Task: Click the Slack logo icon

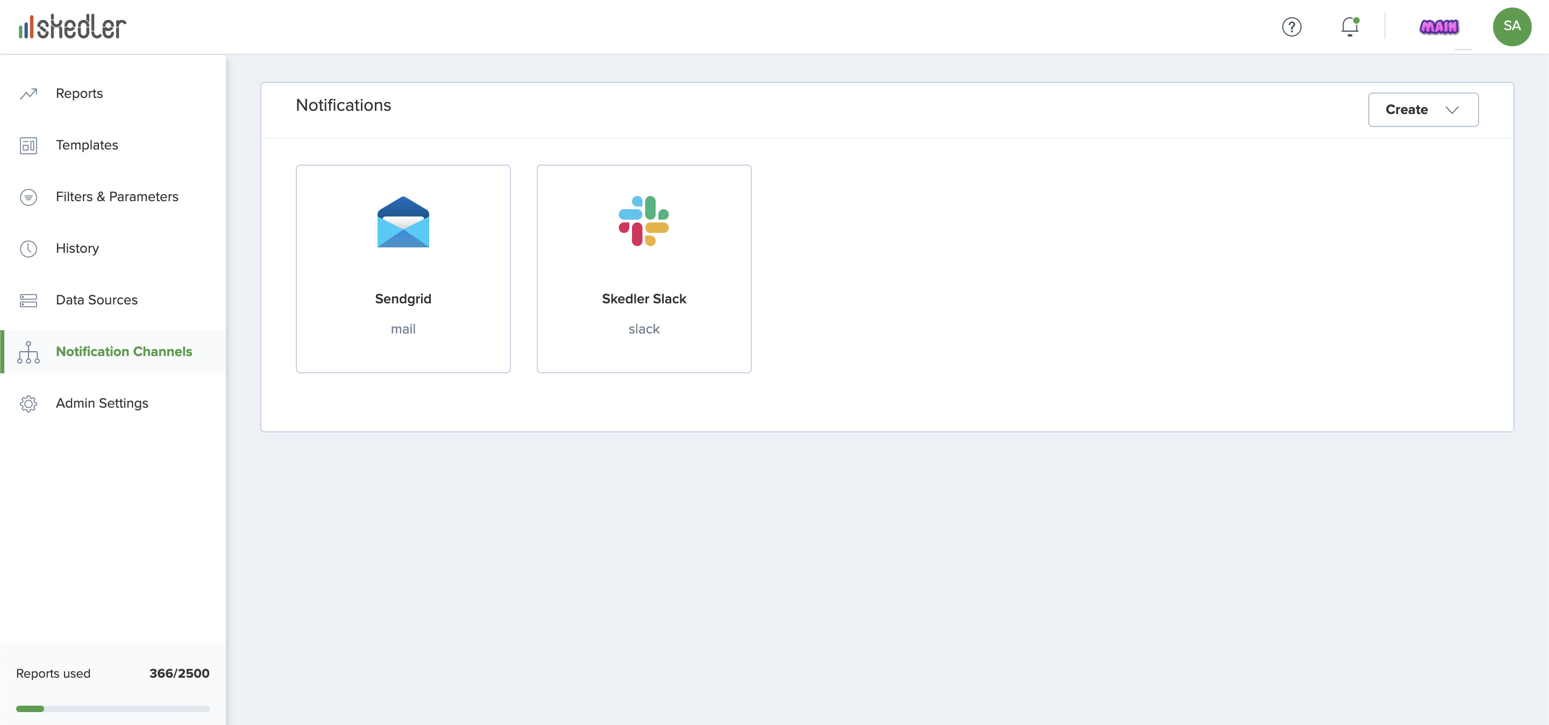Action: tap(643, 221)
